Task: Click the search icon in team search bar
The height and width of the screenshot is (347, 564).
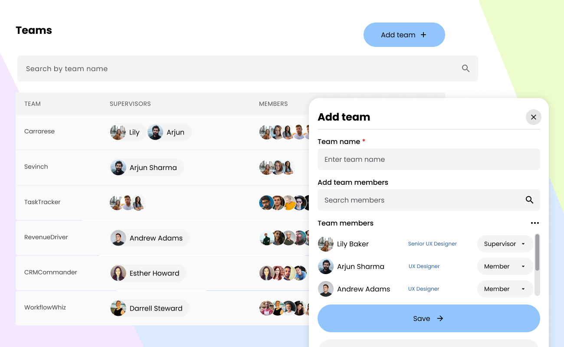Action: 466,68
